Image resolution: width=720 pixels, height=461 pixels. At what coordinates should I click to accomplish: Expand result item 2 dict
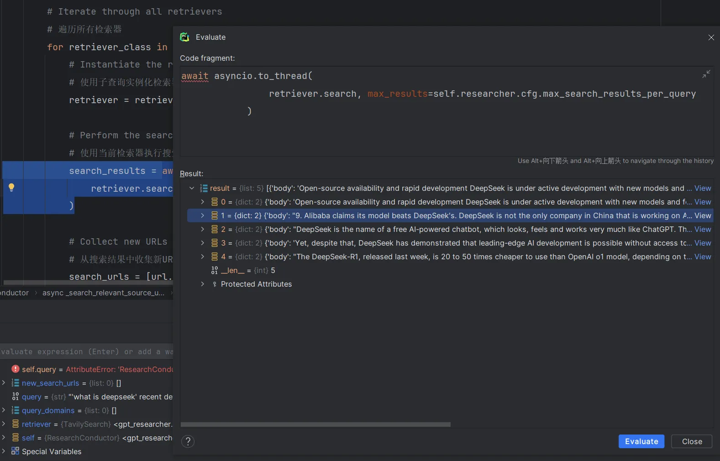coord(203,229)
